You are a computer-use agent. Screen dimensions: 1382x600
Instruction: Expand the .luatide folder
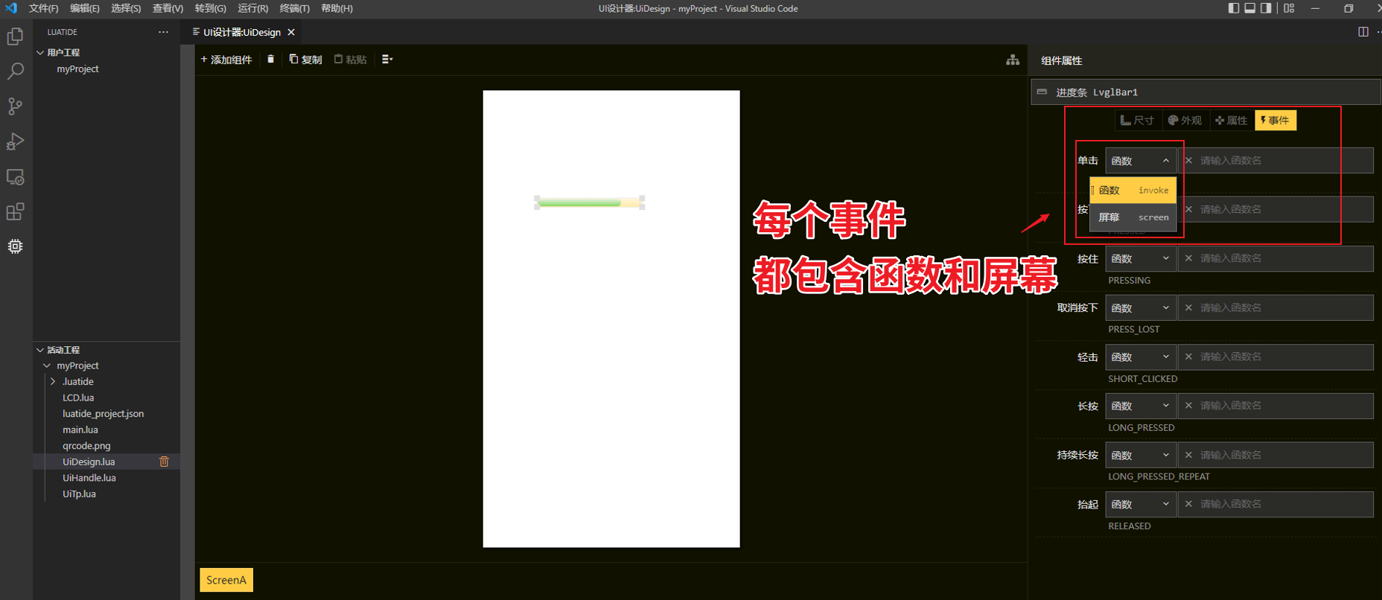(x=53, y=381)
